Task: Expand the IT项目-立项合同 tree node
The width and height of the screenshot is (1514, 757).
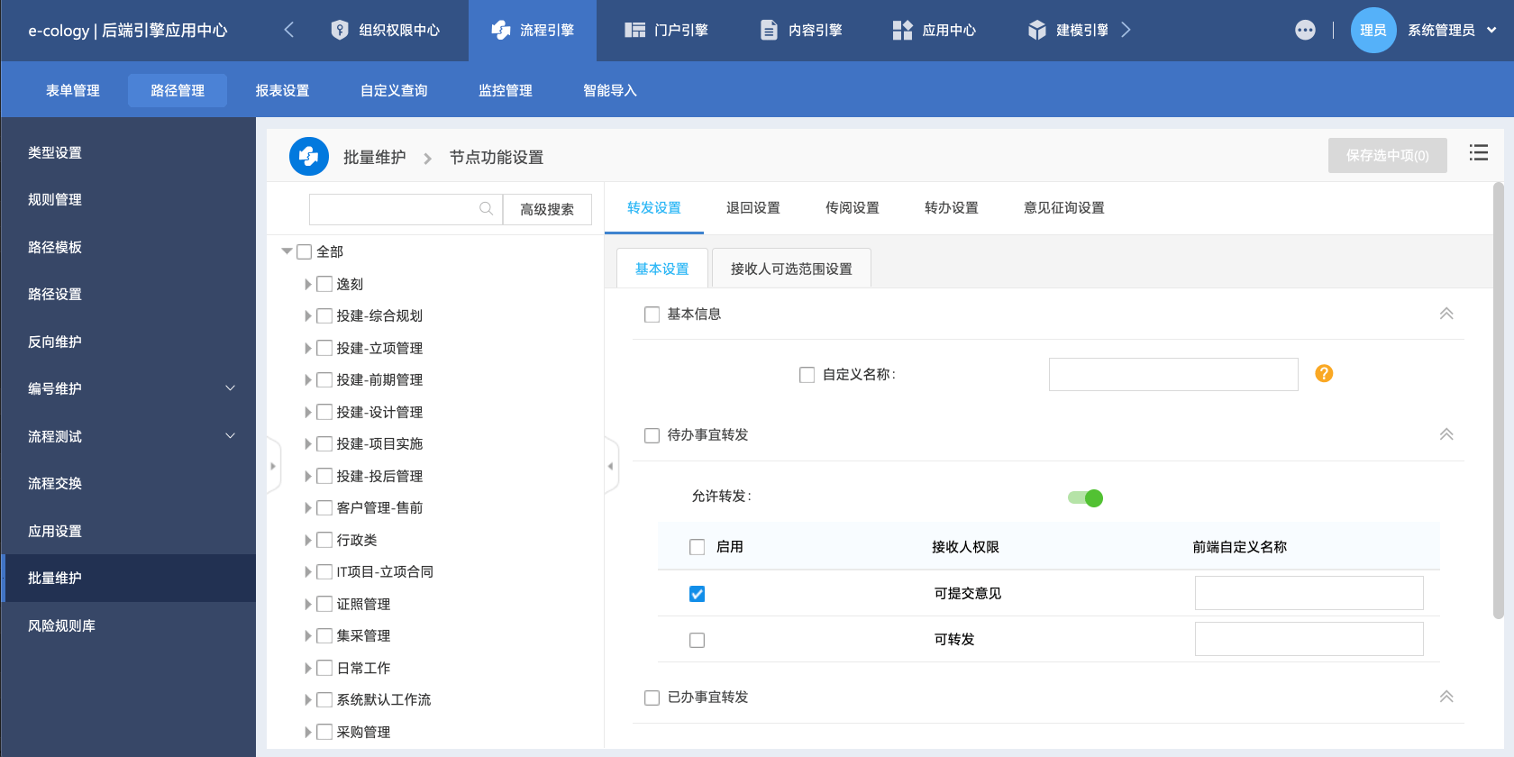Action: pyautogui.click(x=308, y=572)
